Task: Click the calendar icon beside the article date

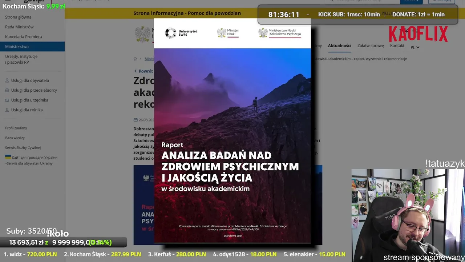Action: pyautogui.click(x=136, y=120)
